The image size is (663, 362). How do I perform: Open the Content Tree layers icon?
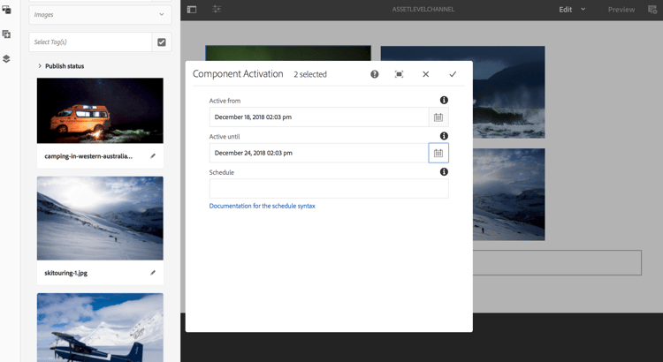pyautogui.click(x=6, y=58)
